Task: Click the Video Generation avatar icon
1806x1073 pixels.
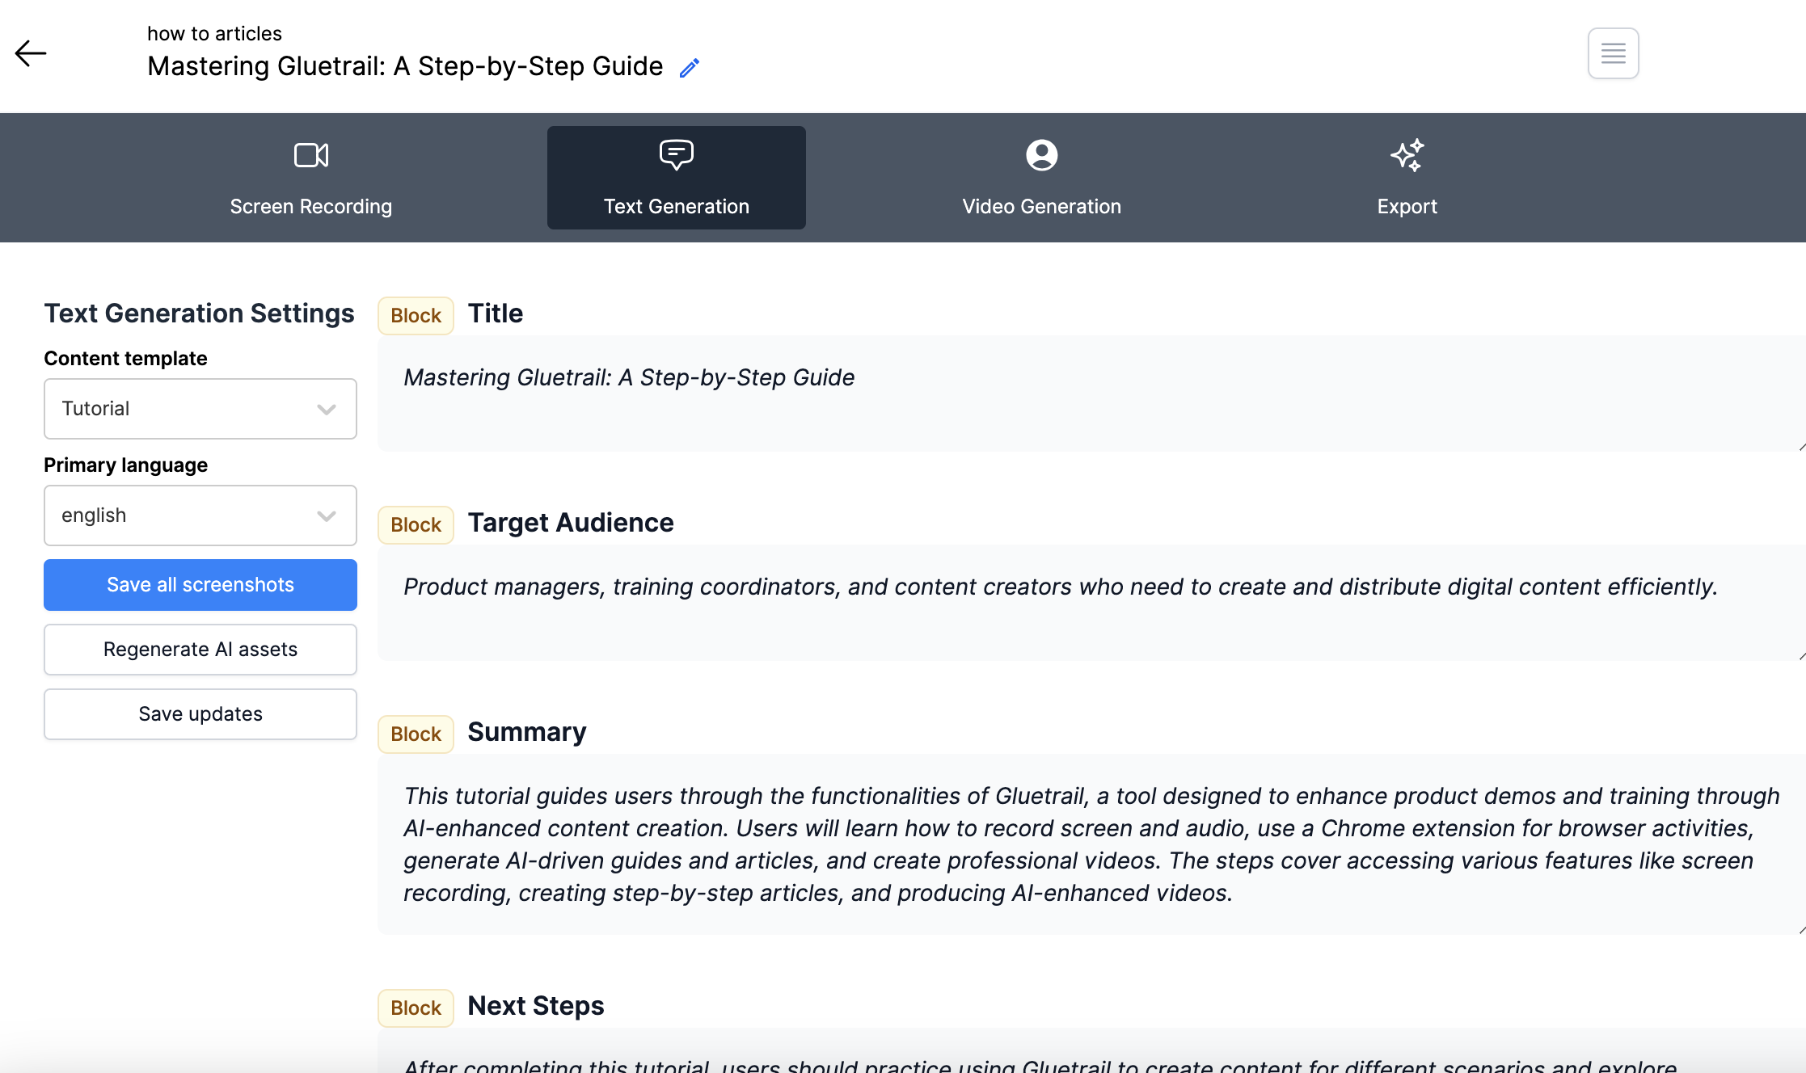Action: (x=1041, y=155)
